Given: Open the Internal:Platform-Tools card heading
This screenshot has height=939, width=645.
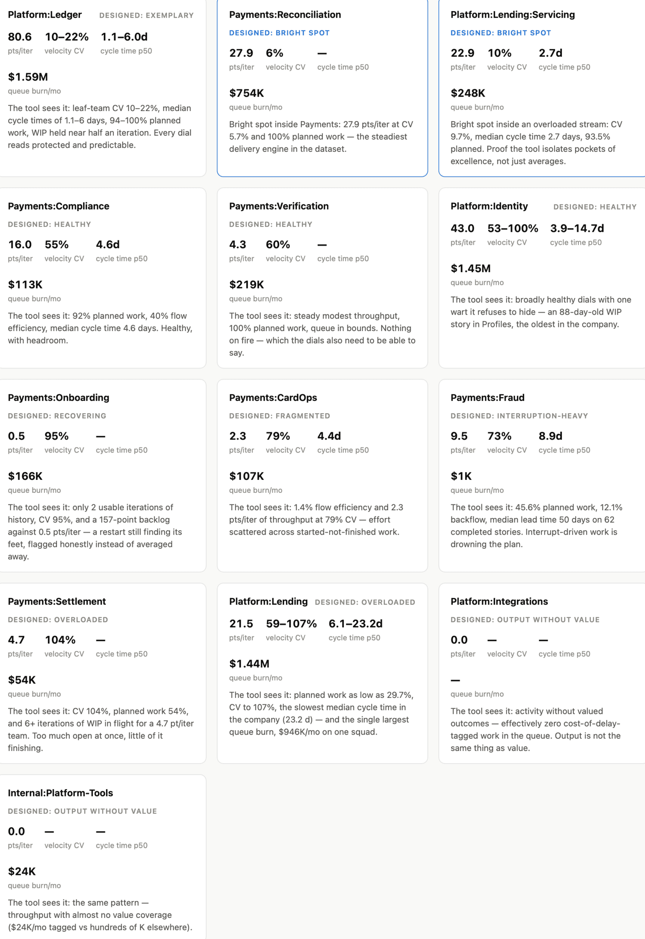Looking at the screenshot, I should 61,792.
